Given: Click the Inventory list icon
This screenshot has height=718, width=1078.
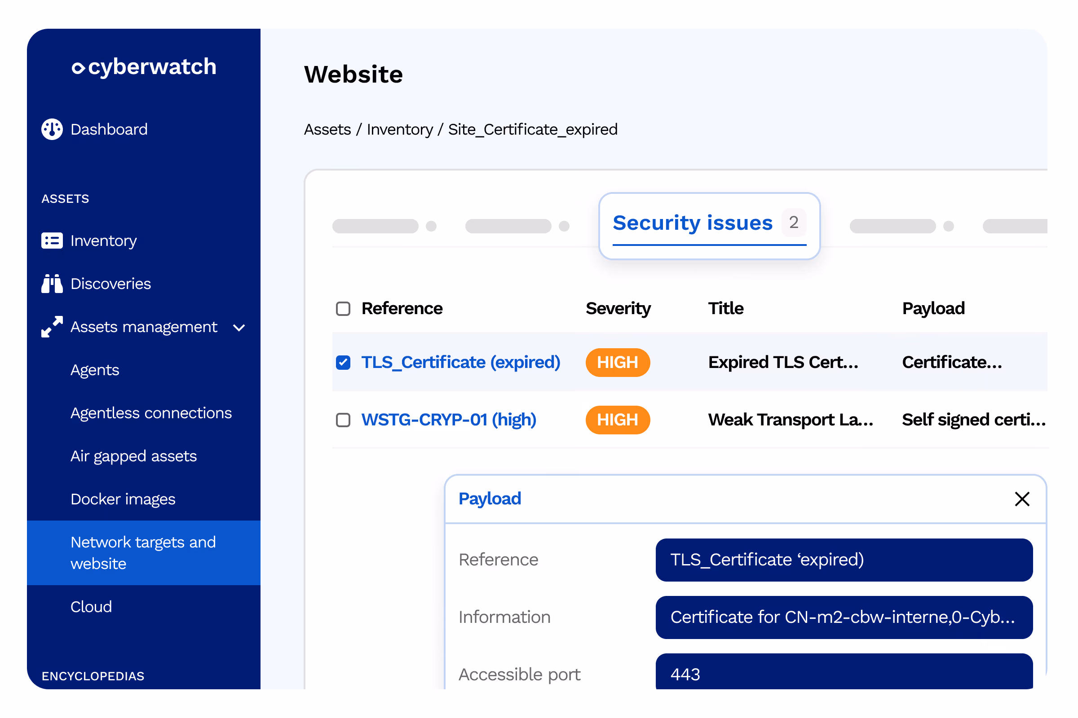Looking at the screenshot, I should click(x=52, y=241).
